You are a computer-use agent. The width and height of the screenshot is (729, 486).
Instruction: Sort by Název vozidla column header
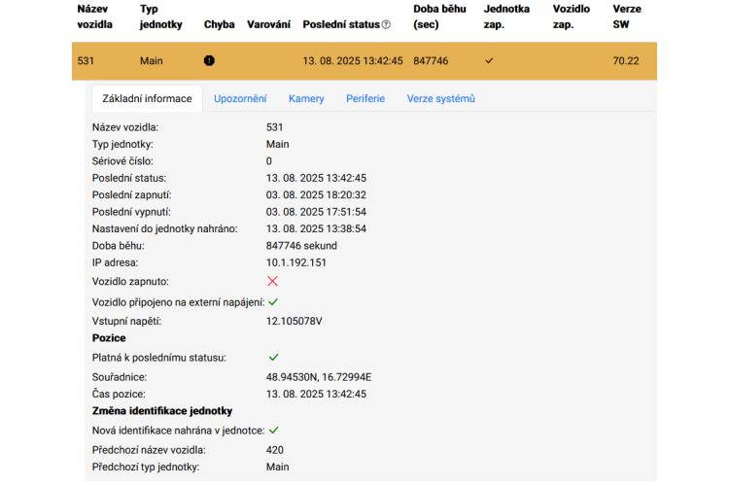tap(95, 17)
